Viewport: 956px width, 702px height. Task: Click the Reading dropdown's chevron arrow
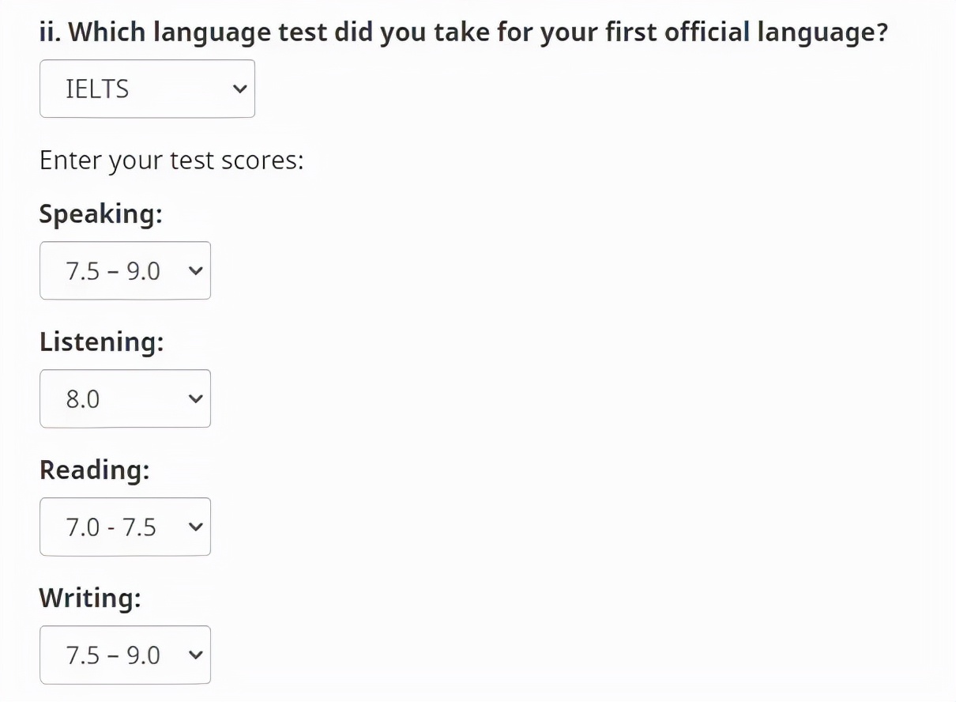[196, 526]
